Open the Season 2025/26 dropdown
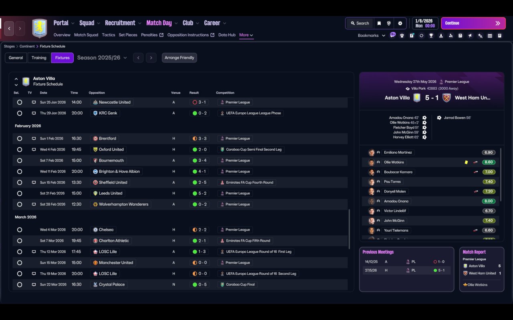Screen dimensions: 513x320 coord(102,58)
